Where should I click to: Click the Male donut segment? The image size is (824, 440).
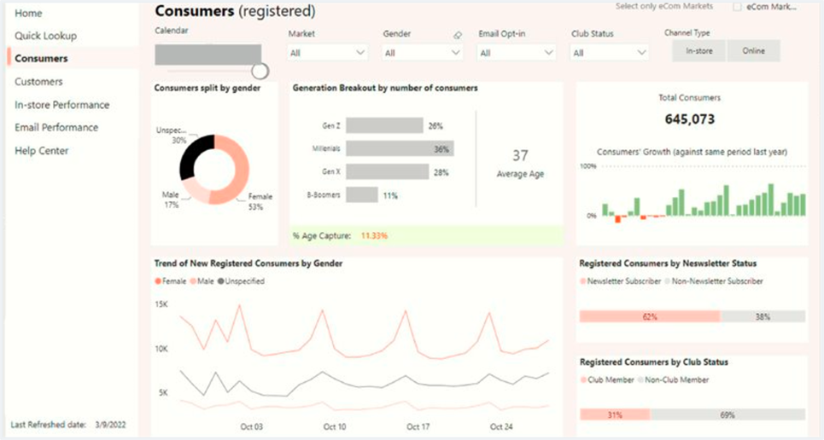click(x=196, y=191)
